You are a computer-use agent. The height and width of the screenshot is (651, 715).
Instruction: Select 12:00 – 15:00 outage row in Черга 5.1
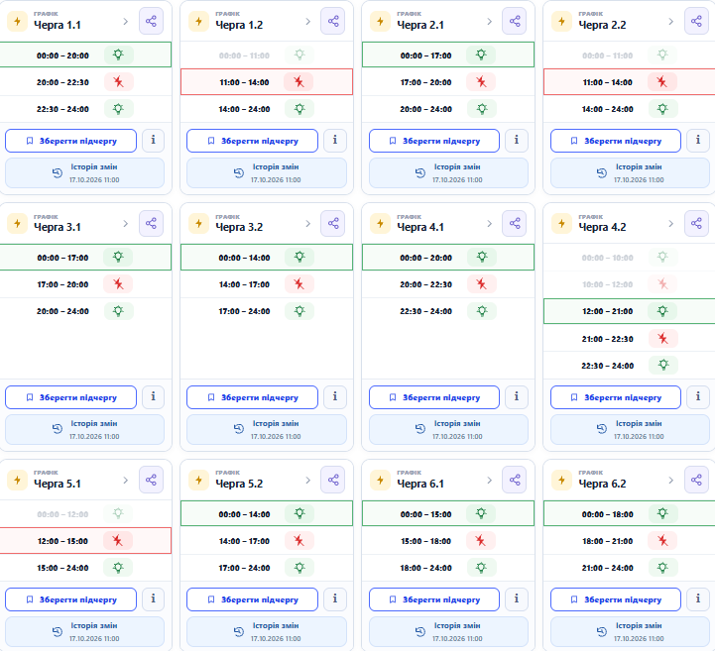coord(85,541)
